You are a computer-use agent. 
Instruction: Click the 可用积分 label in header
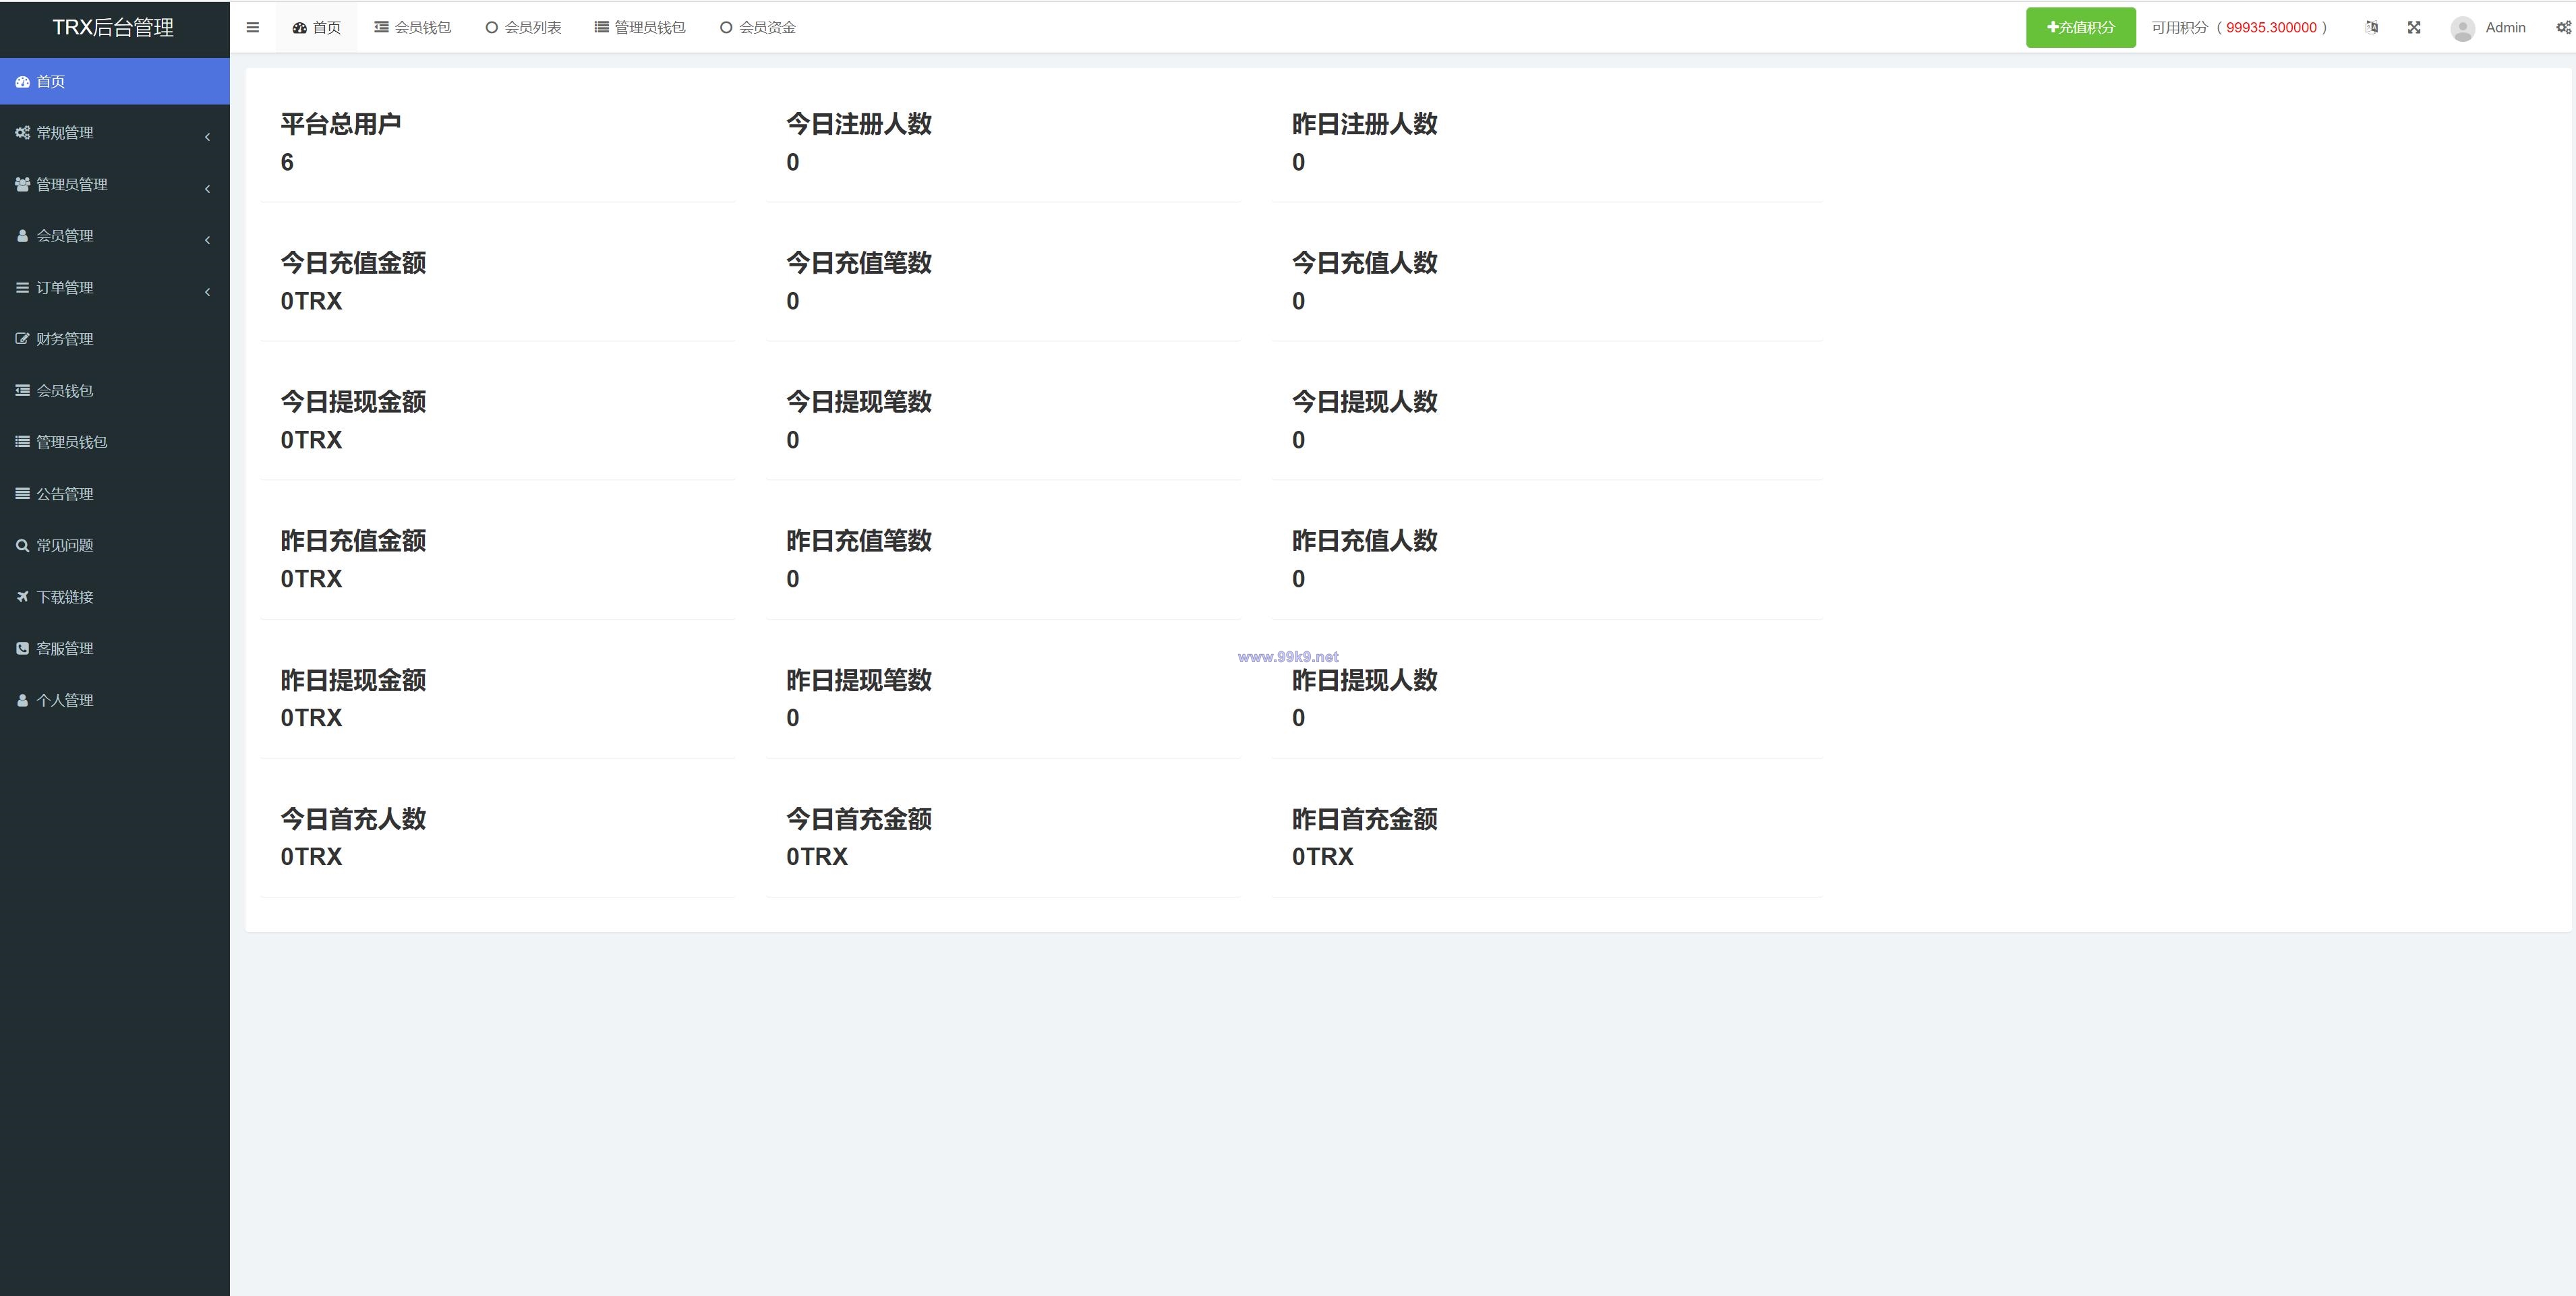click(x=2180, y=28)
